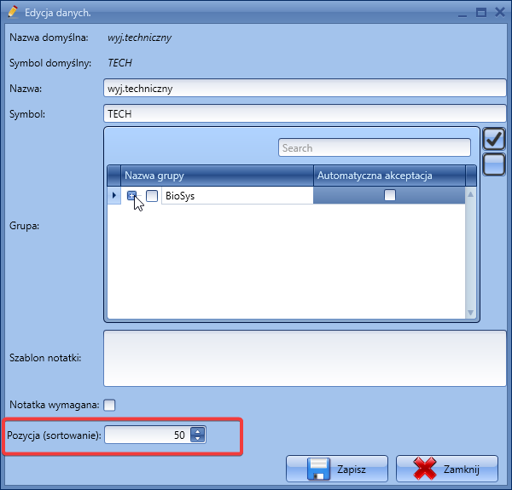Decrease the Pozycja sorting value
This screenshot has width=512, height=490.
pyautogui.click(x=198, y=439)
